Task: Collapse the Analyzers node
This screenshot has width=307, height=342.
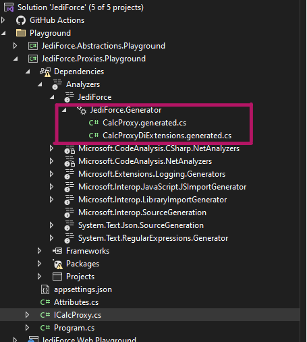Action: coord(40,85)
